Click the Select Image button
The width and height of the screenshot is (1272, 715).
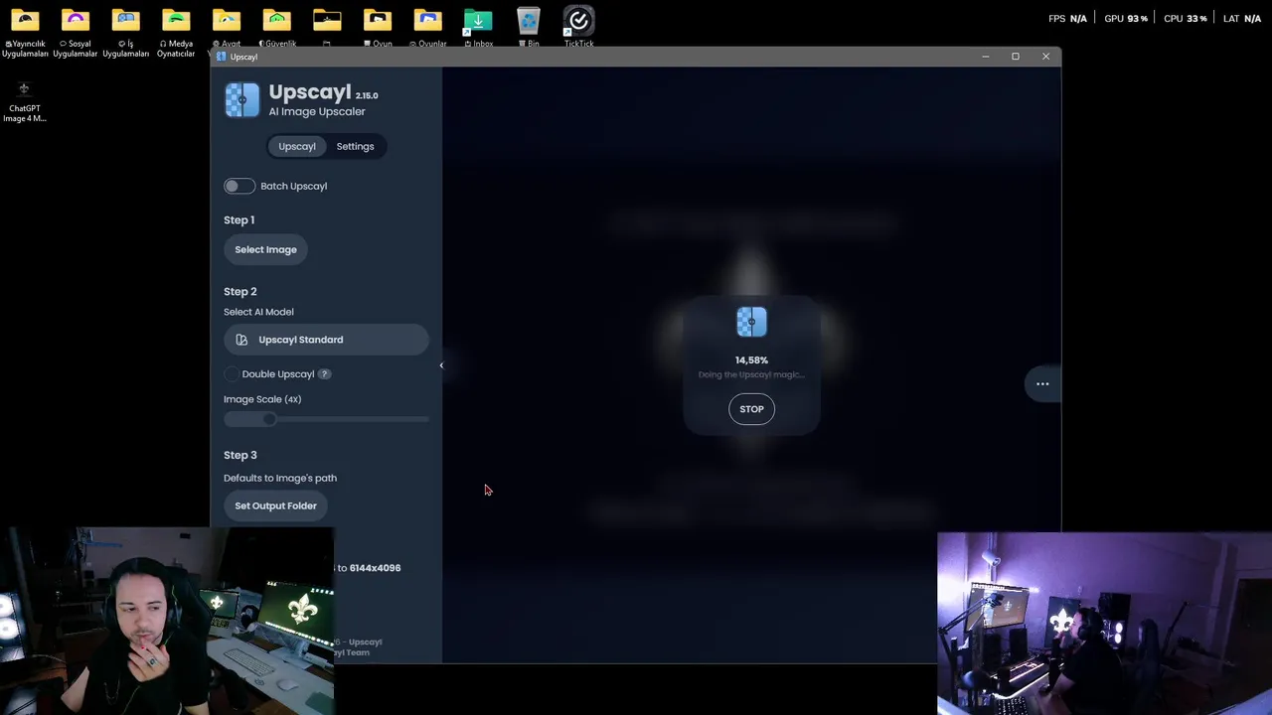click(265, 249)
